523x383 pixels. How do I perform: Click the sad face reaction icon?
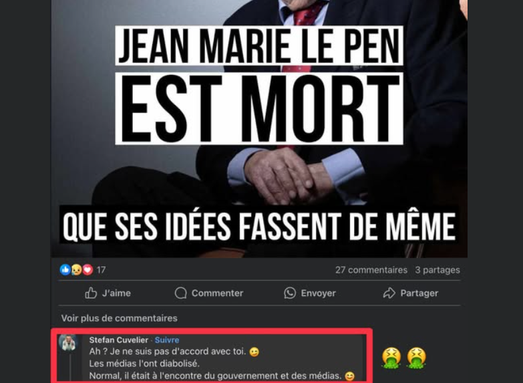point(76,270)
